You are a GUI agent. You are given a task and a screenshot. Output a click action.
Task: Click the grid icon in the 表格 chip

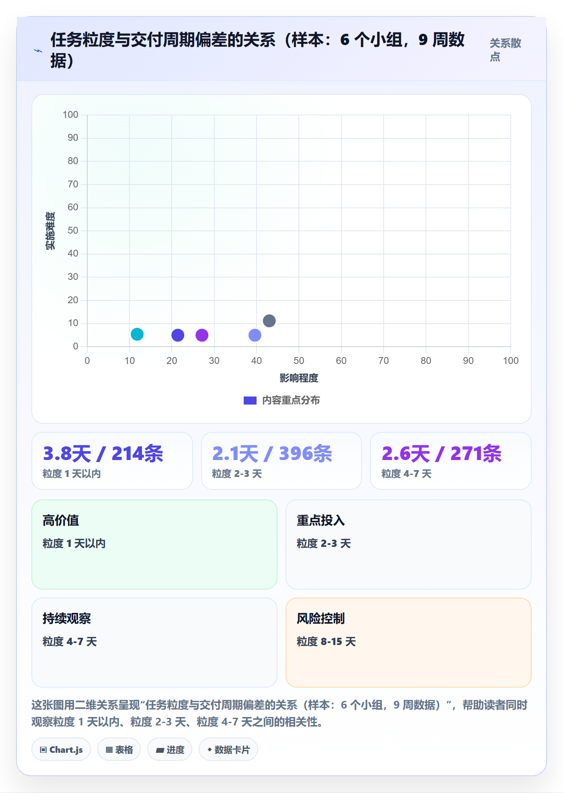coord(109,750)
